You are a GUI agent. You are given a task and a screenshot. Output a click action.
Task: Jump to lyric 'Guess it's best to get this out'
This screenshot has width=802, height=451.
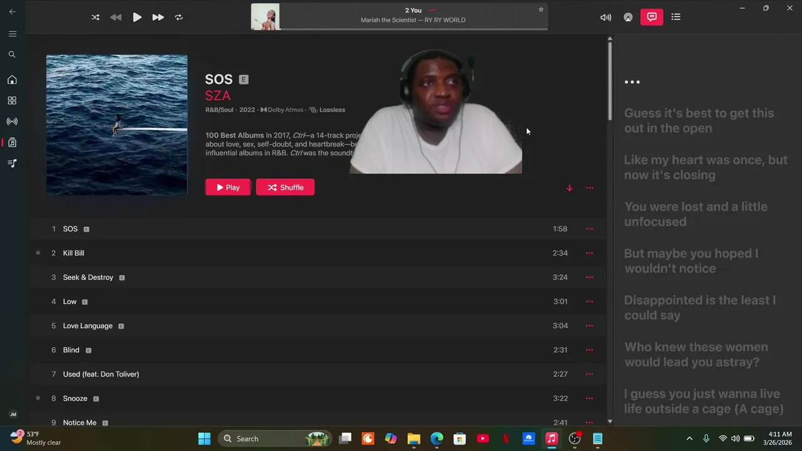coord(699,120)
